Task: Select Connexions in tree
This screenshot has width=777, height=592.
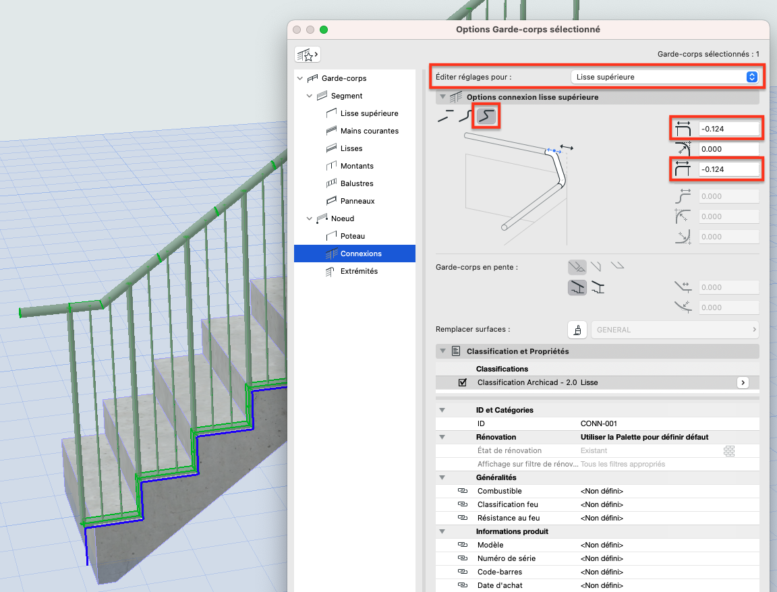Action: pyautogui.click(x=354, y=254)
